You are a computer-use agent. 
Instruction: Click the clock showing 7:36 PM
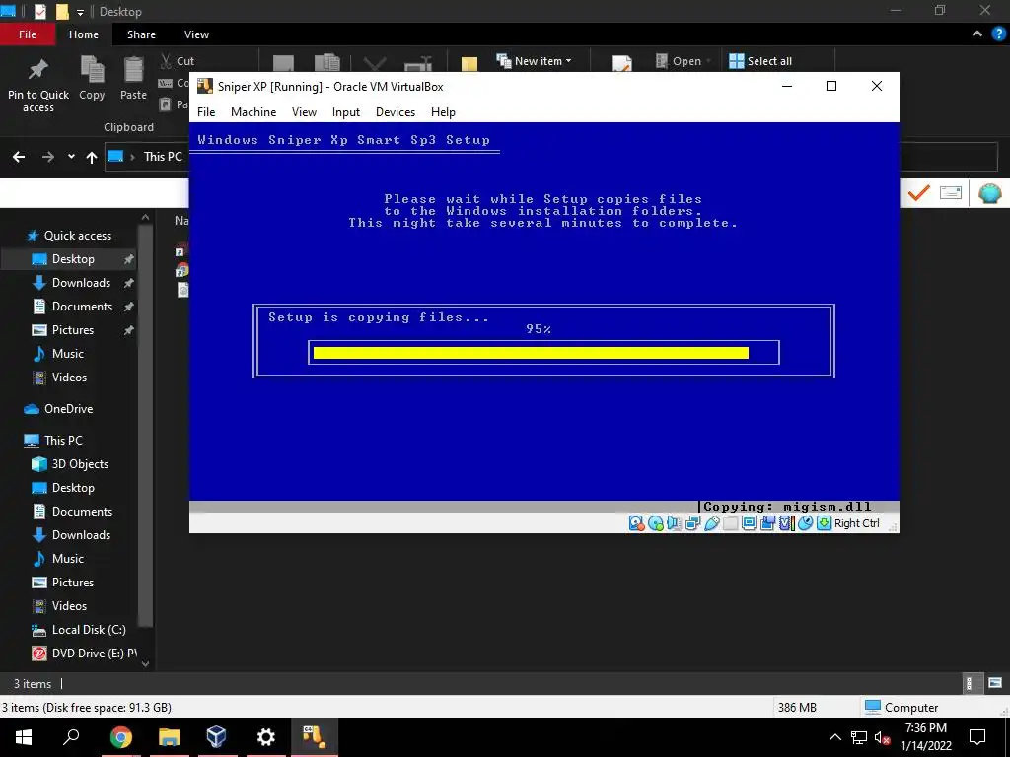925,728
